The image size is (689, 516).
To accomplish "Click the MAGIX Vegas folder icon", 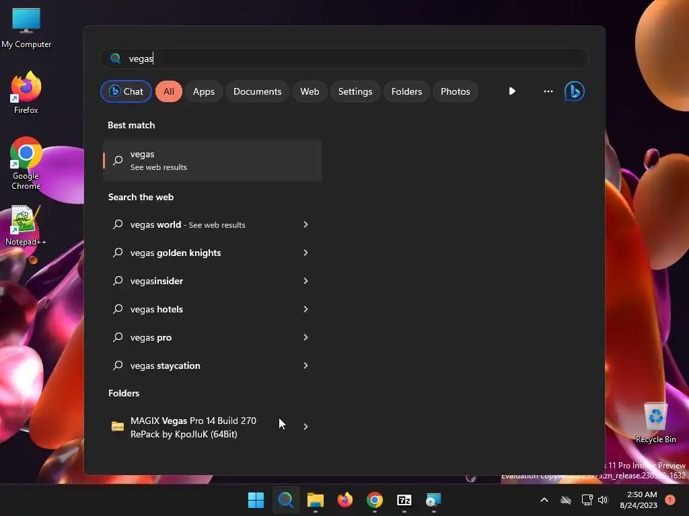I will point(118,427).
